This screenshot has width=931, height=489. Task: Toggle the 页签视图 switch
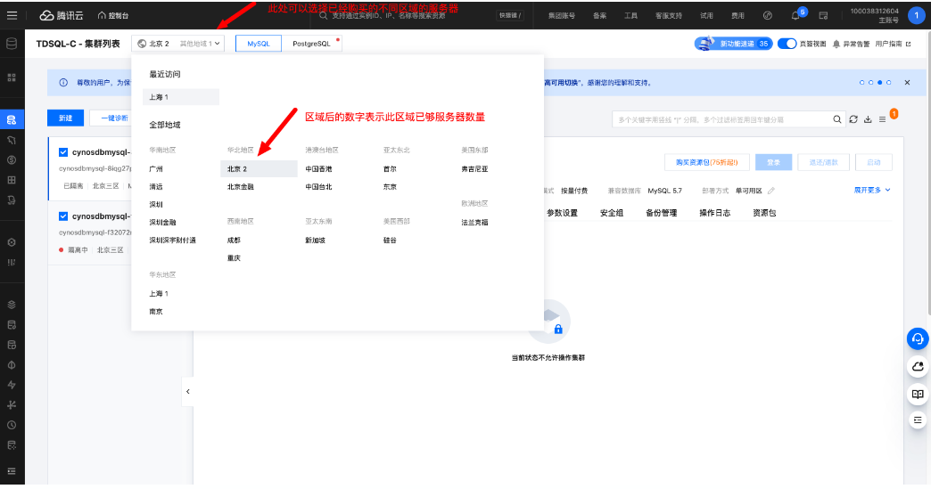(x=787, y=44)
